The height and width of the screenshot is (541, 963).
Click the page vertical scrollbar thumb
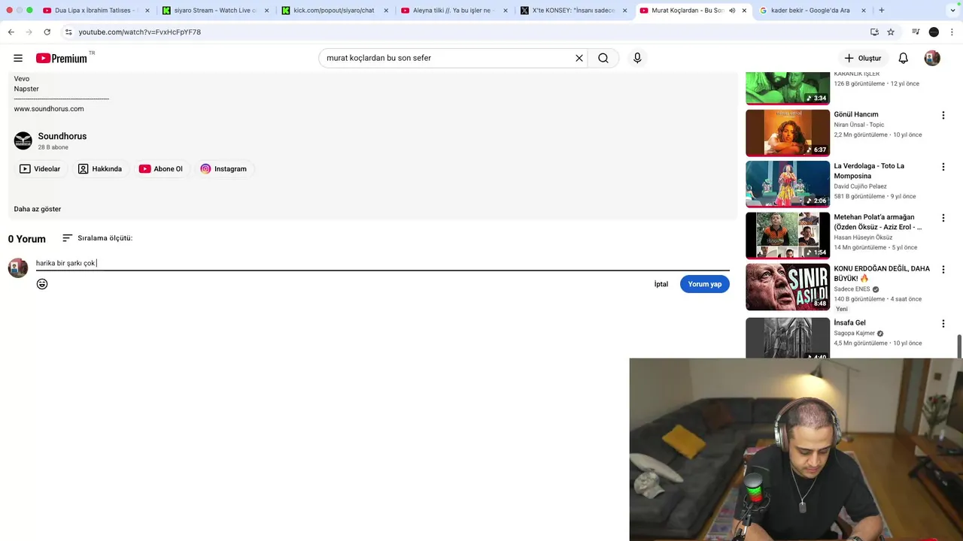pos(959,347)
